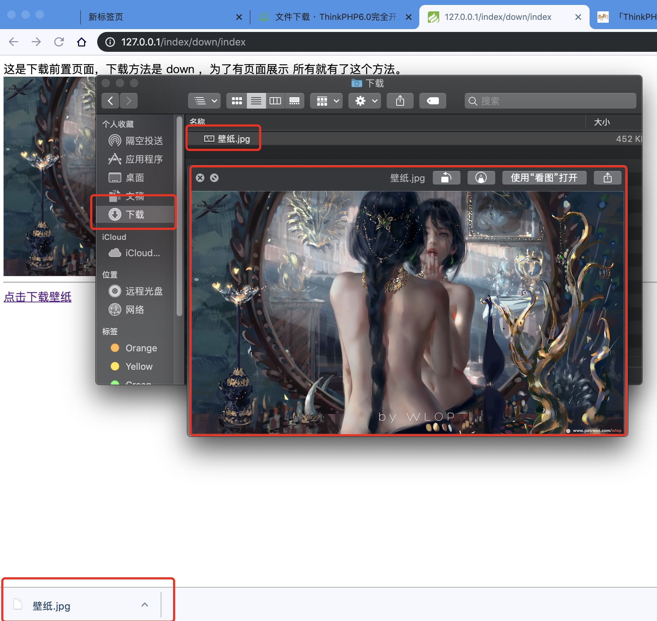View site info icon in address bar
Screen dimensions: 657x621
tap(110, 42)
